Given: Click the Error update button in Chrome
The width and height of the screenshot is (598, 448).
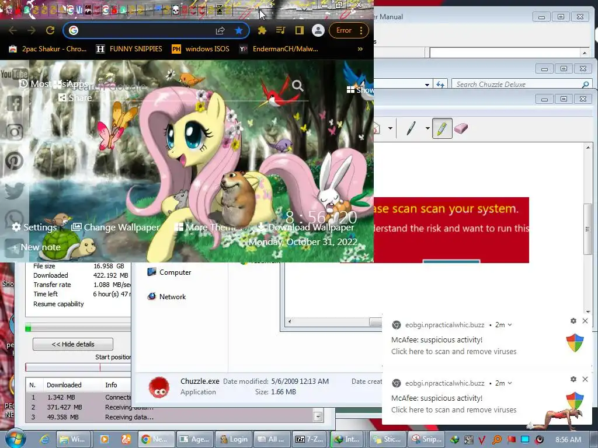Looking at the screenshot, I should point(343,30).
